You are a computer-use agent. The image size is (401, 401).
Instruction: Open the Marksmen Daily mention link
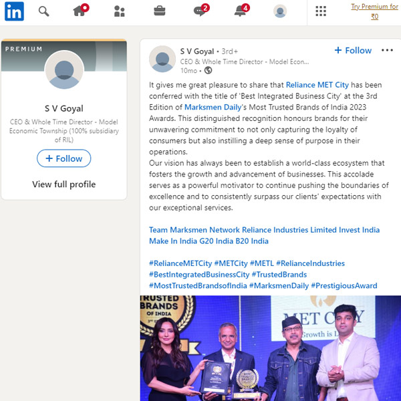(x=213, y=107)
